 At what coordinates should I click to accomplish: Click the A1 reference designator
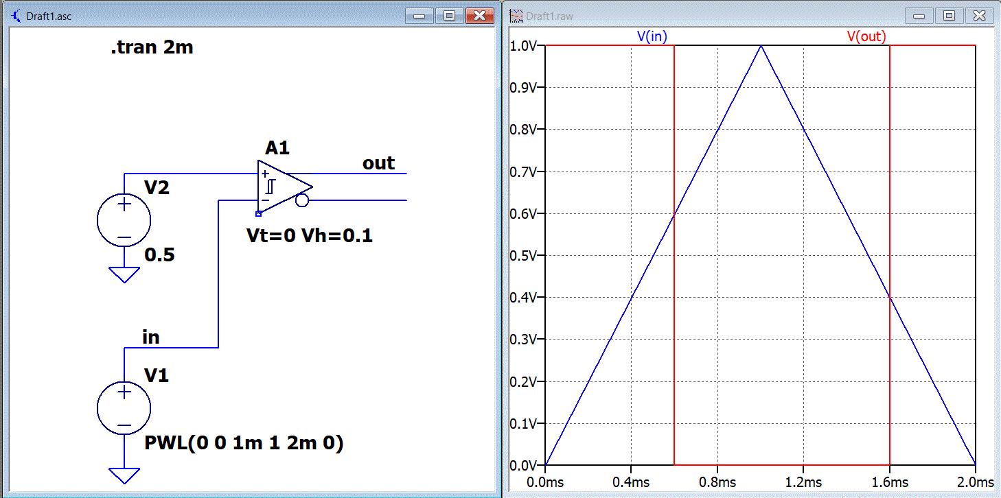(277, 148)
